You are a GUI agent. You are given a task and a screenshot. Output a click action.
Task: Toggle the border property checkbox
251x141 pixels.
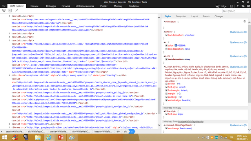pyautogui.click(x=166, y=84)
